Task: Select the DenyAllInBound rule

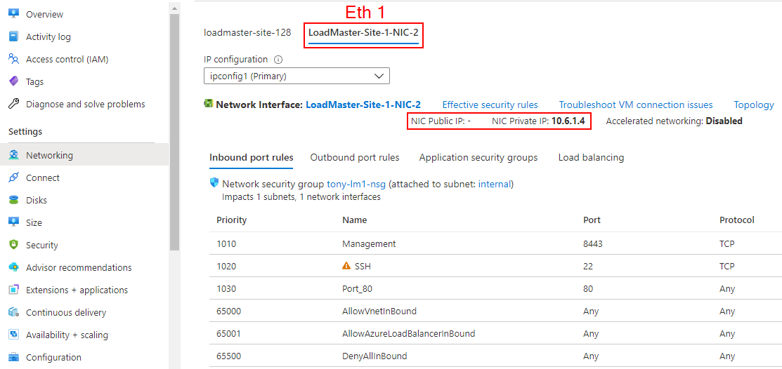Action: coord(374,356)
